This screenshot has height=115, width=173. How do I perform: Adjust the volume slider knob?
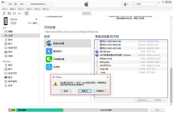point(45,4)
